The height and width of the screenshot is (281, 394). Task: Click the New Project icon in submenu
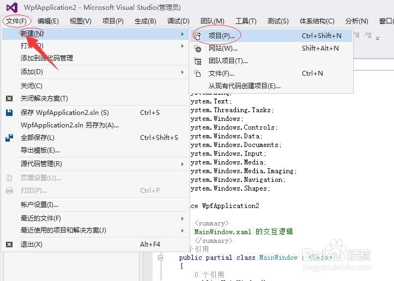pyautogui.click(x=197, y=36)
